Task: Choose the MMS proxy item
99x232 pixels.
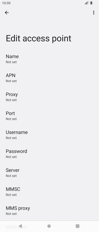Action: click(x=49, y=210)
